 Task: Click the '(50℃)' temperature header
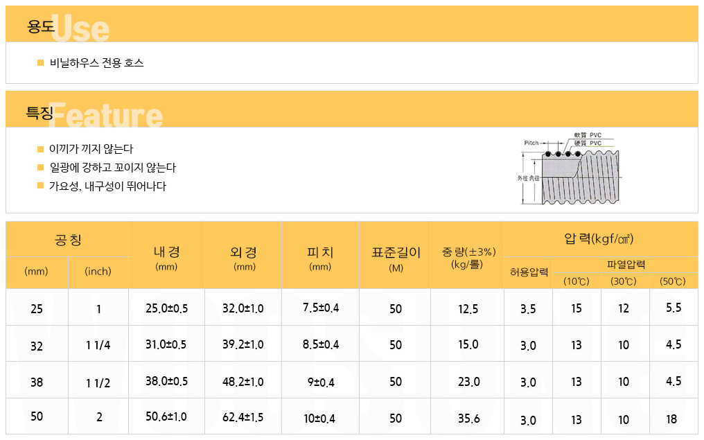673,281
